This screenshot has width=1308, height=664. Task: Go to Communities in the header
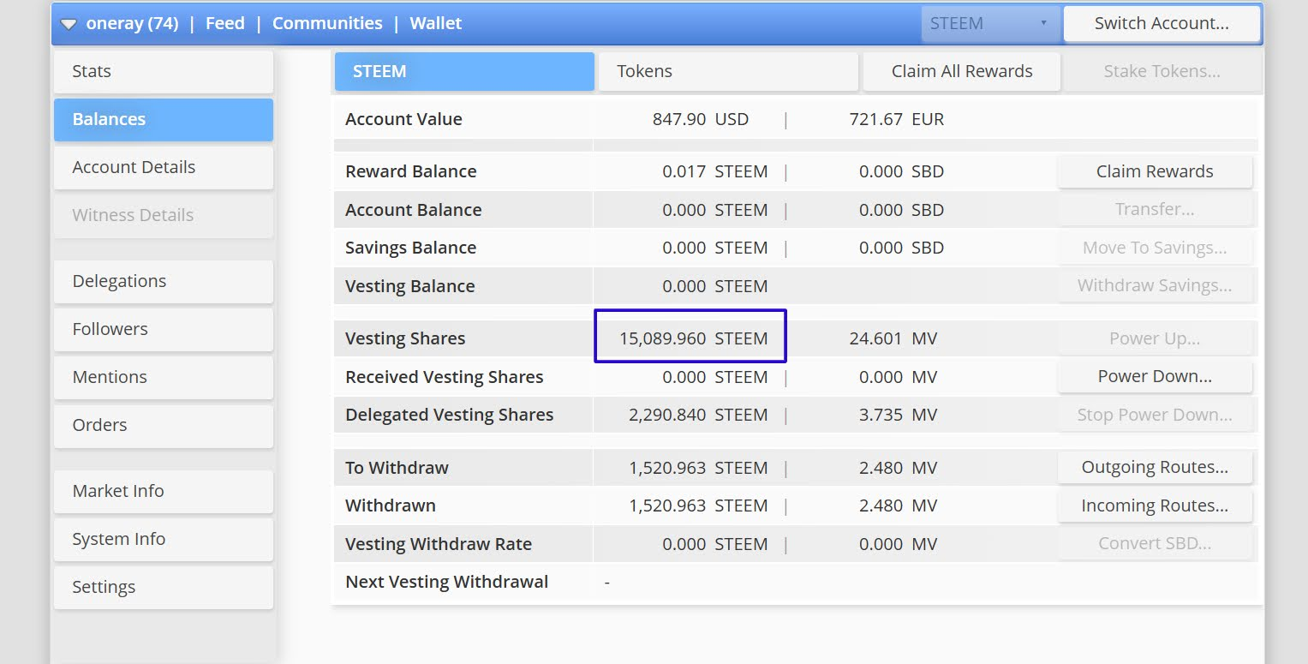(327, 24)
